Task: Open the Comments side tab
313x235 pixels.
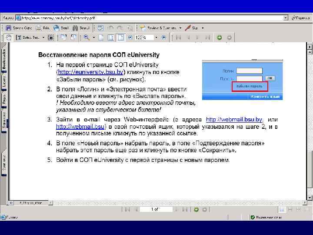Action: pos(4,162)
